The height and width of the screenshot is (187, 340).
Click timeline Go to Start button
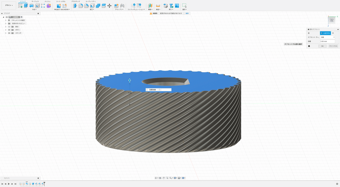[2, 184]
